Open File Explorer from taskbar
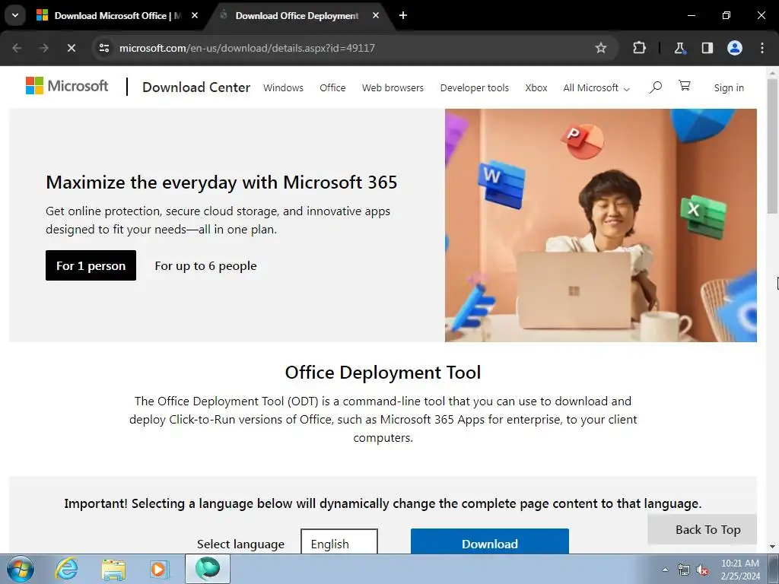Screen dimensions: 779x584 [x=113, y=569]
